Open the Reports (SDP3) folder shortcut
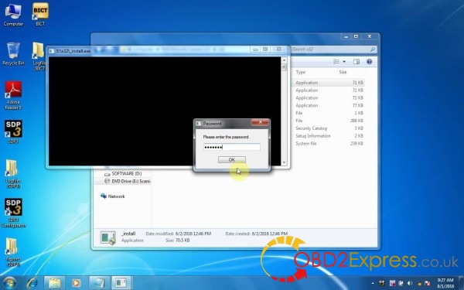This screenshot has height=290, width=464. click(x=12, y=252)
